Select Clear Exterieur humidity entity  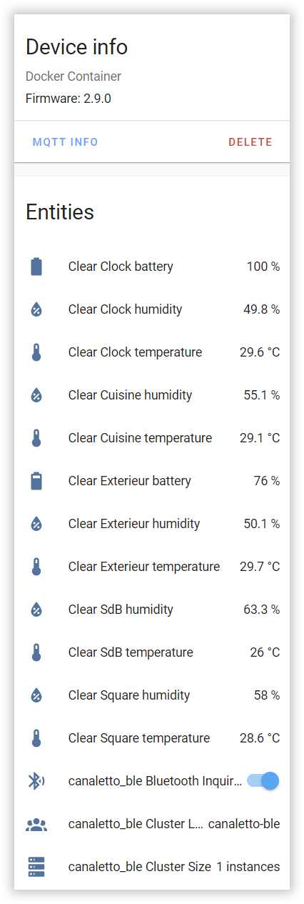(152, 524)
